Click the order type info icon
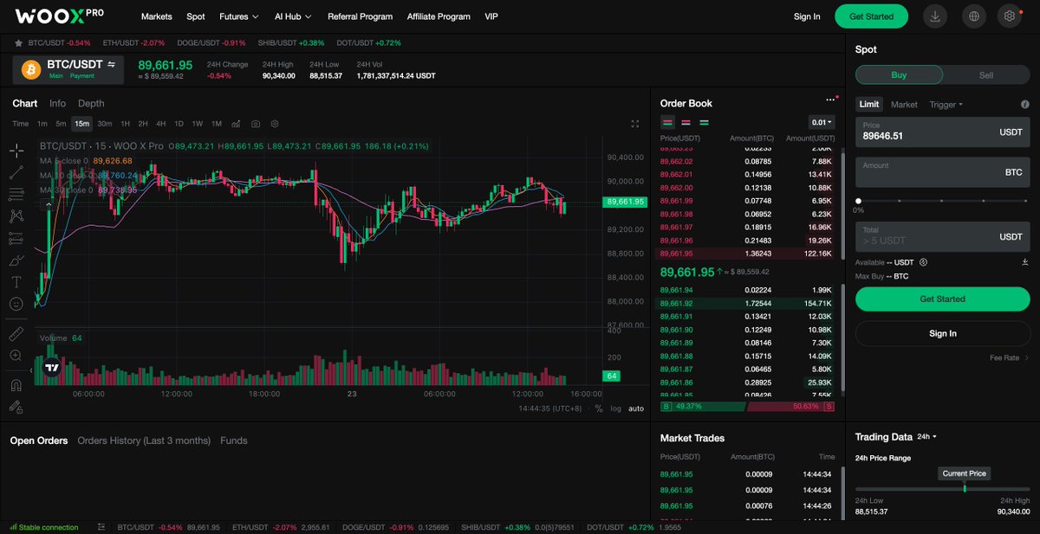This screenshot has width=1040, height=534. pyautogui.click(x=1025, y=105)
